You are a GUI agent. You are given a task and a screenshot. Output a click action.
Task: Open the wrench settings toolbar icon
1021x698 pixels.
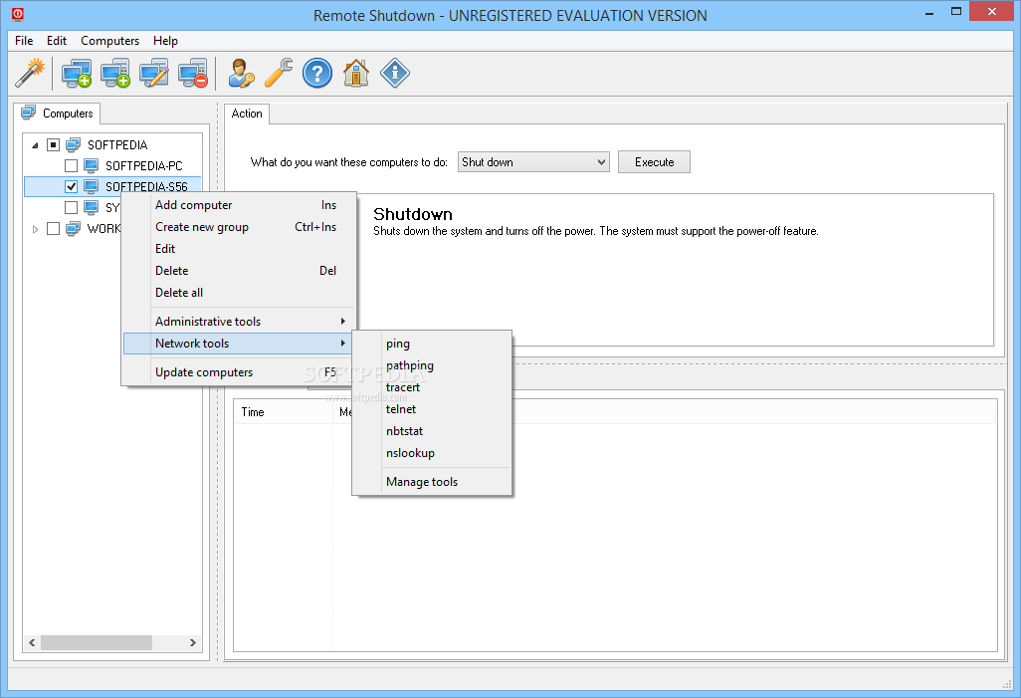[279, 73]
